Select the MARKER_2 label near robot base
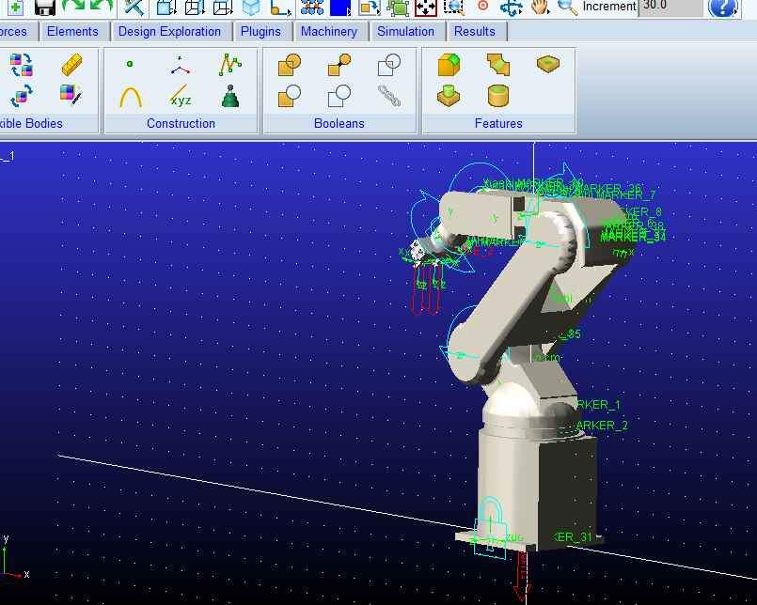 click(601, 425)
